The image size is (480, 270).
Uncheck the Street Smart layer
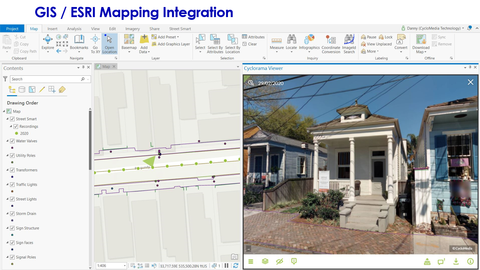click(13, 119)
